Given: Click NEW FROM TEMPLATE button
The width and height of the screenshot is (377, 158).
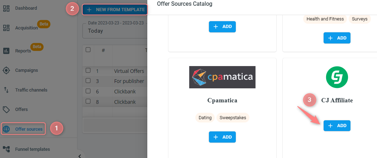Looking at the screenshot, I should (x=115, y=10).
